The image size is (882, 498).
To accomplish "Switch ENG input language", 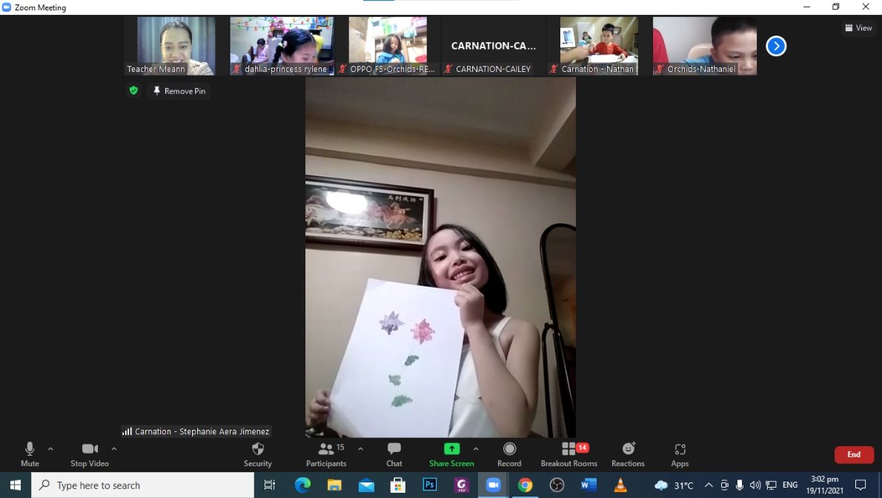I will click(790, 485).
